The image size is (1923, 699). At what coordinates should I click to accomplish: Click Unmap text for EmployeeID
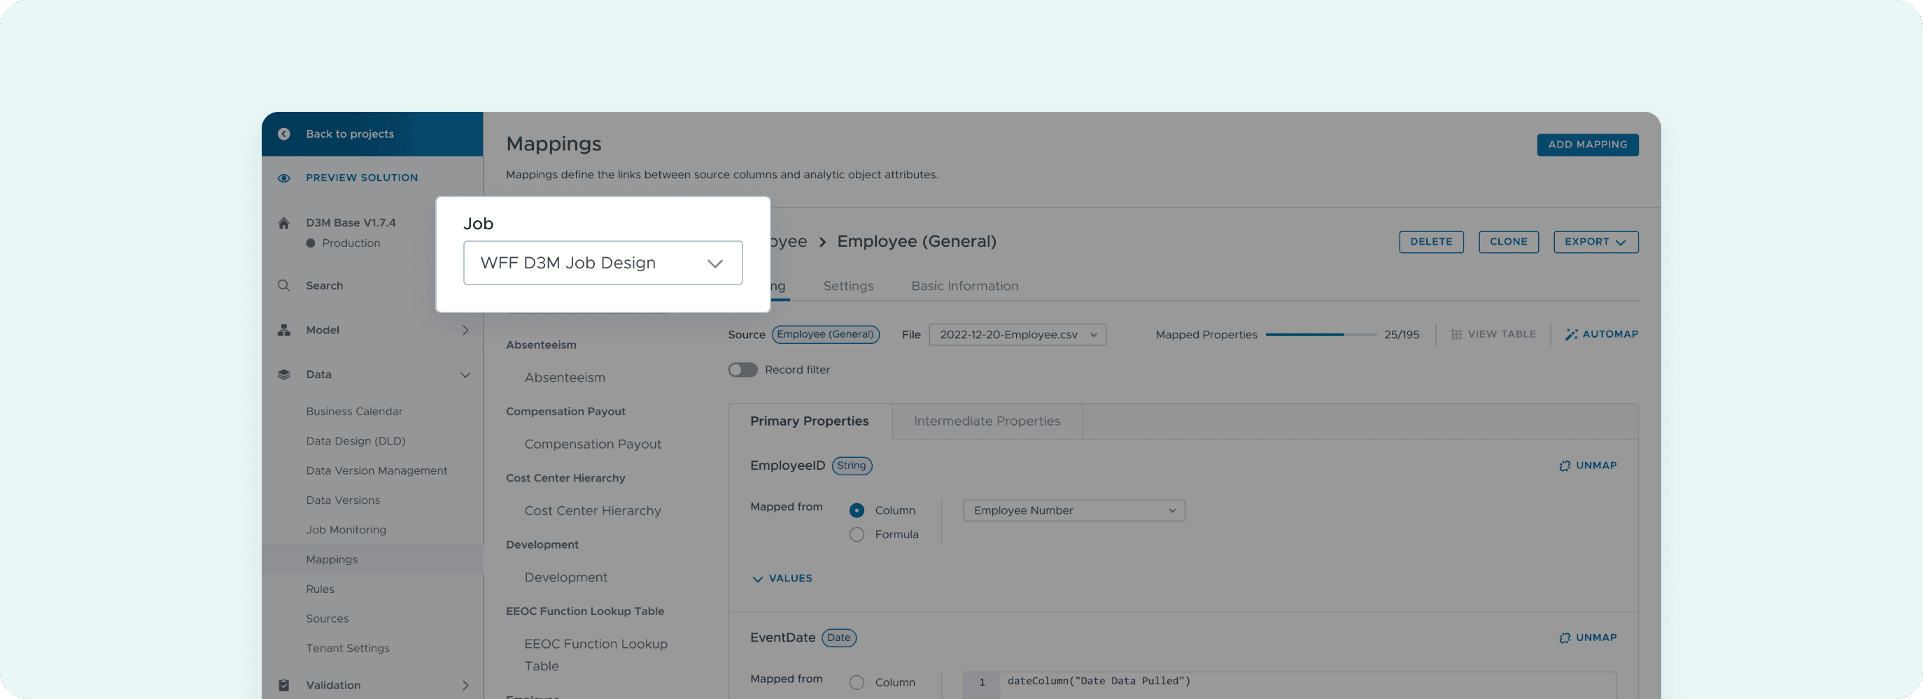(1596, 466)
